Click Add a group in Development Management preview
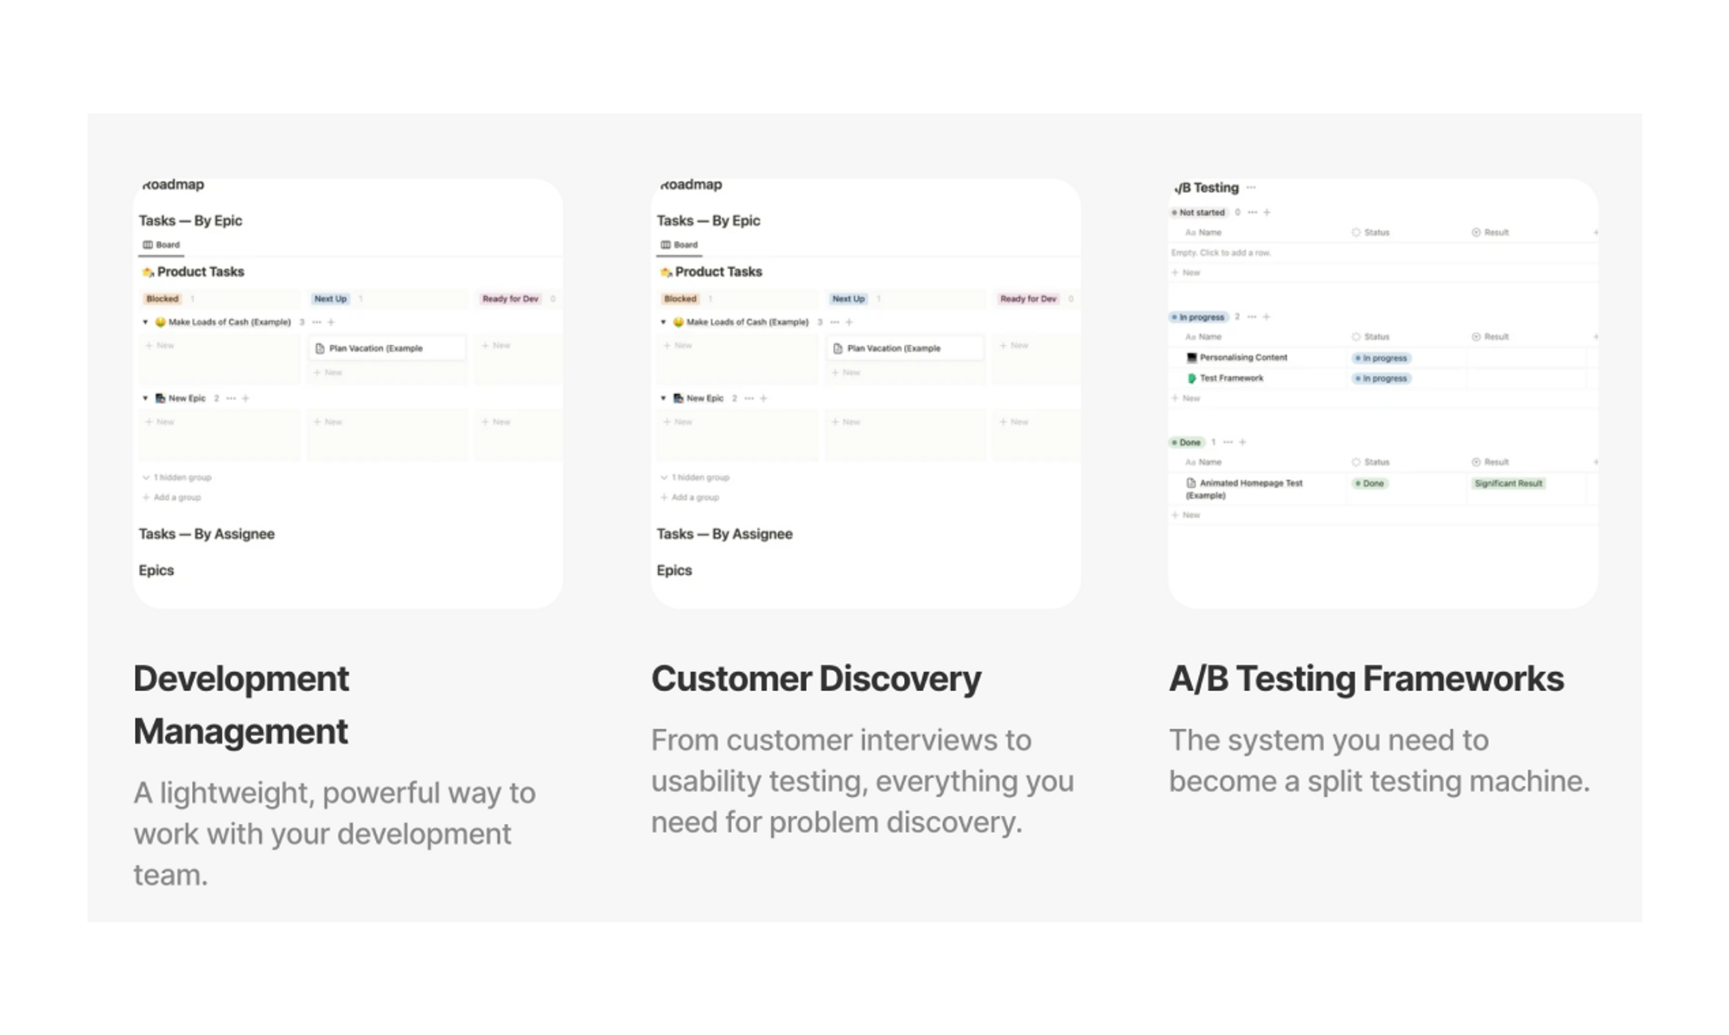Screen dimensions: 1729x1035 172,497
